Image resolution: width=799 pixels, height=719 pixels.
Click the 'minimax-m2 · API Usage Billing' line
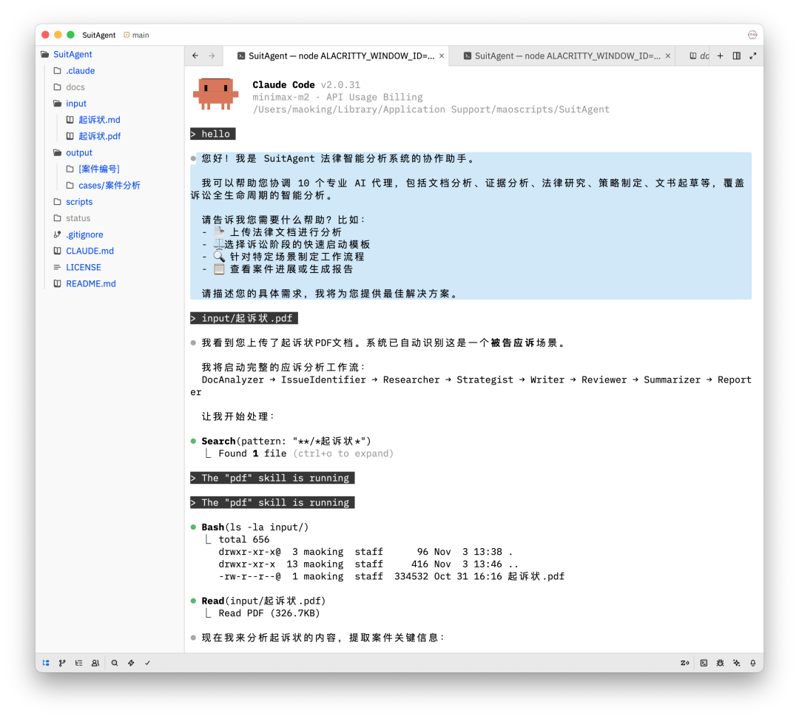[337, 97]
